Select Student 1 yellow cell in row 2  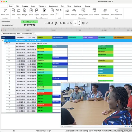click(45, 49)
